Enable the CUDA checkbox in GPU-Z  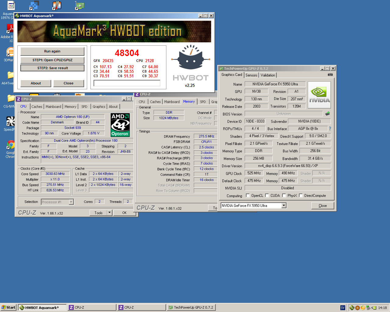[267, 196]
